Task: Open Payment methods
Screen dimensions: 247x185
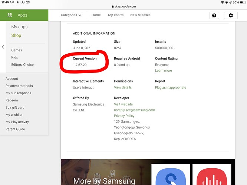Action: (19, 86)
